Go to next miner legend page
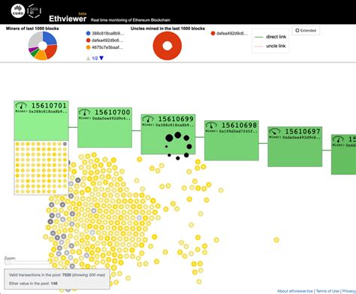Screen dimensions: 356x294 point(101,58)
